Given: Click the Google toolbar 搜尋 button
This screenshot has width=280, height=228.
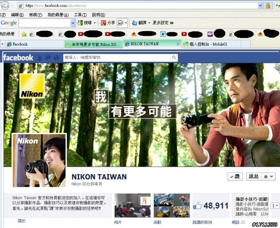Looking at the screenshot, I should (x=84, y=23).
